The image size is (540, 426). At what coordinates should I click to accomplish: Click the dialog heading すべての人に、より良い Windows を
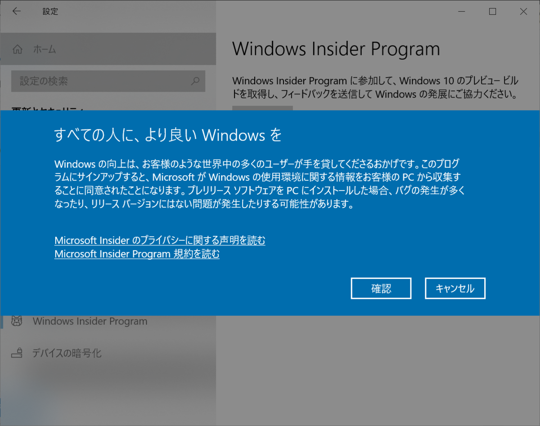[168, 135]
